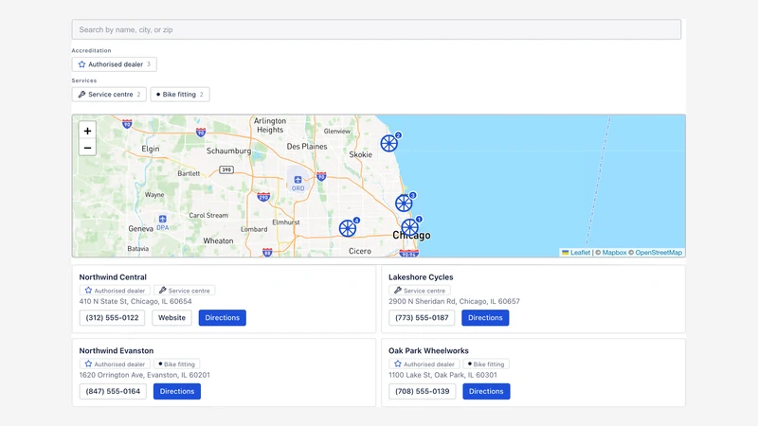This screenshot has width=758, height=426.
Task: Select map wheel marker numbered 4
Action: (x=348, y=228)
